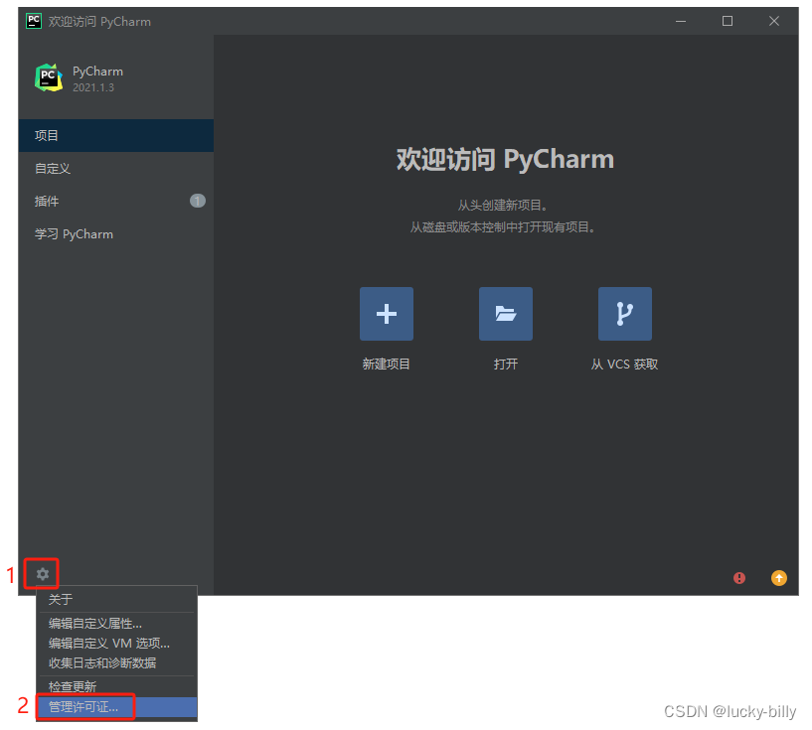This screenshot has width=812, height=730.
Task: Select the 项目 tab
Action: 116,135
